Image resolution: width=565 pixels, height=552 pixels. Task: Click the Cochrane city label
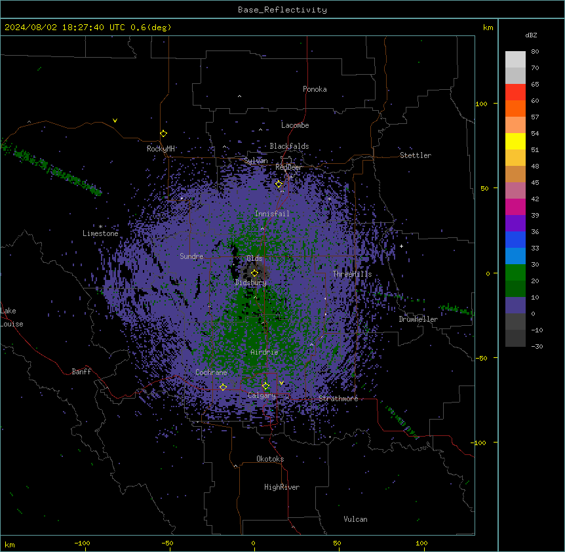coord(211,372)
